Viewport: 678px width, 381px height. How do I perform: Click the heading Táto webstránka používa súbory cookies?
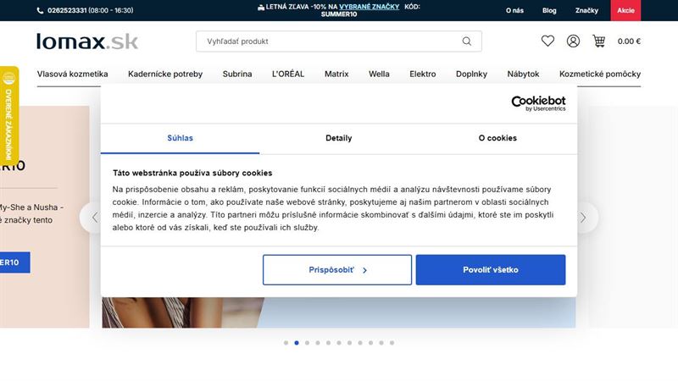[192, 173]
